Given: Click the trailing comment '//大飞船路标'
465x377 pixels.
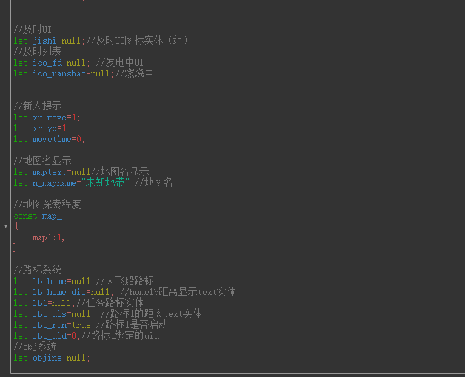Looking at the screenshot, I should pyautogui.click(x=124, y=281).
